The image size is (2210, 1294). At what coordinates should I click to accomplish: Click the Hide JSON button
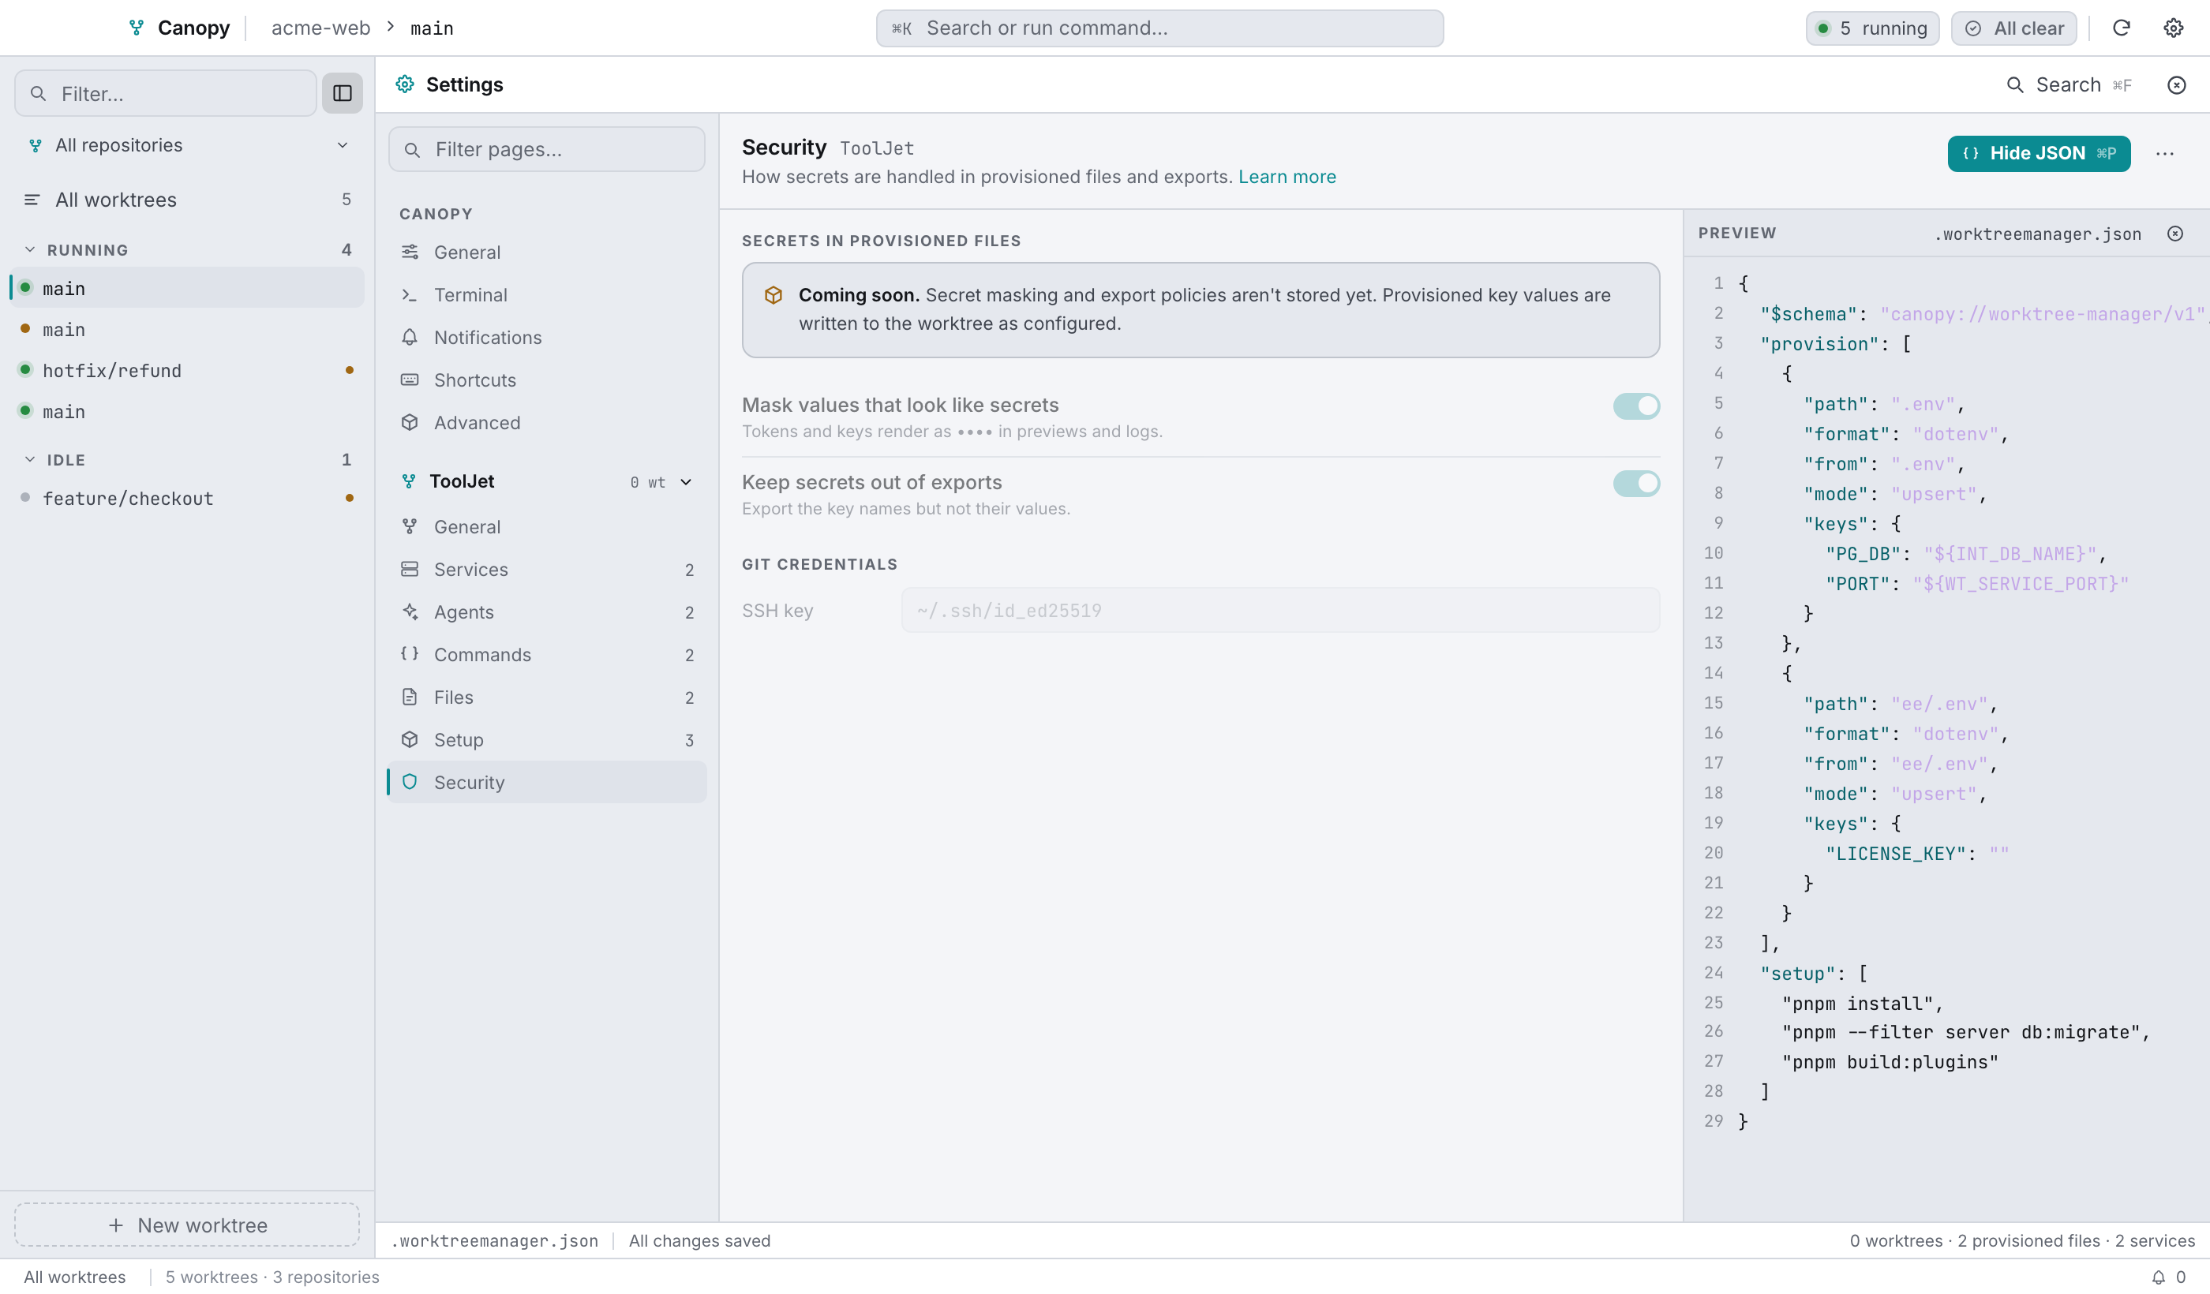point(2038,153)
